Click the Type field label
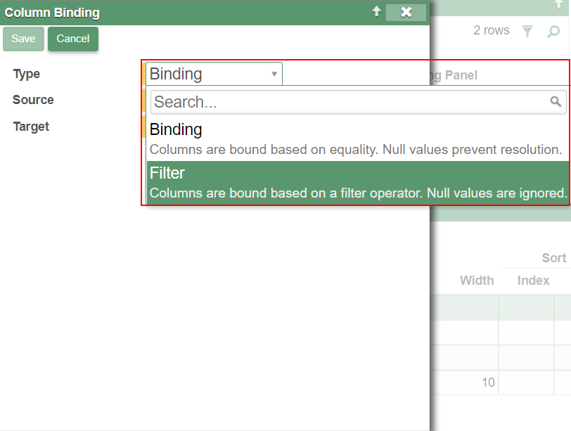The height and width of the screenshot is (431, 571). pyautogui.click(x=27, y=74)
